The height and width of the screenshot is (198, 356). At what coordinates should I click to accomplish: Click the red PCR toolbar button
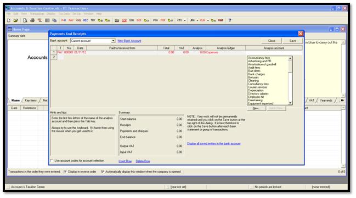tap(163, 20)
